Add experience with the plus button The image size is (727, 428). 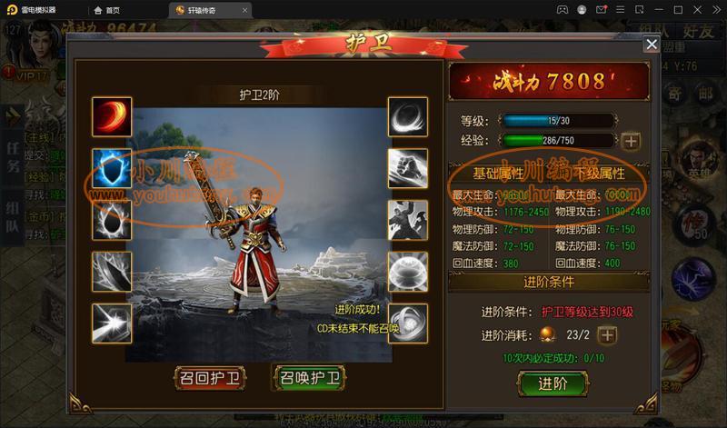click(x=631, y=141)
